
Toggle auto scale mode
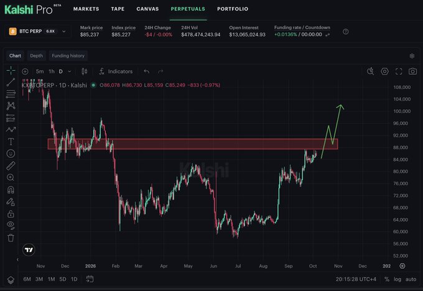click(411, 279)
